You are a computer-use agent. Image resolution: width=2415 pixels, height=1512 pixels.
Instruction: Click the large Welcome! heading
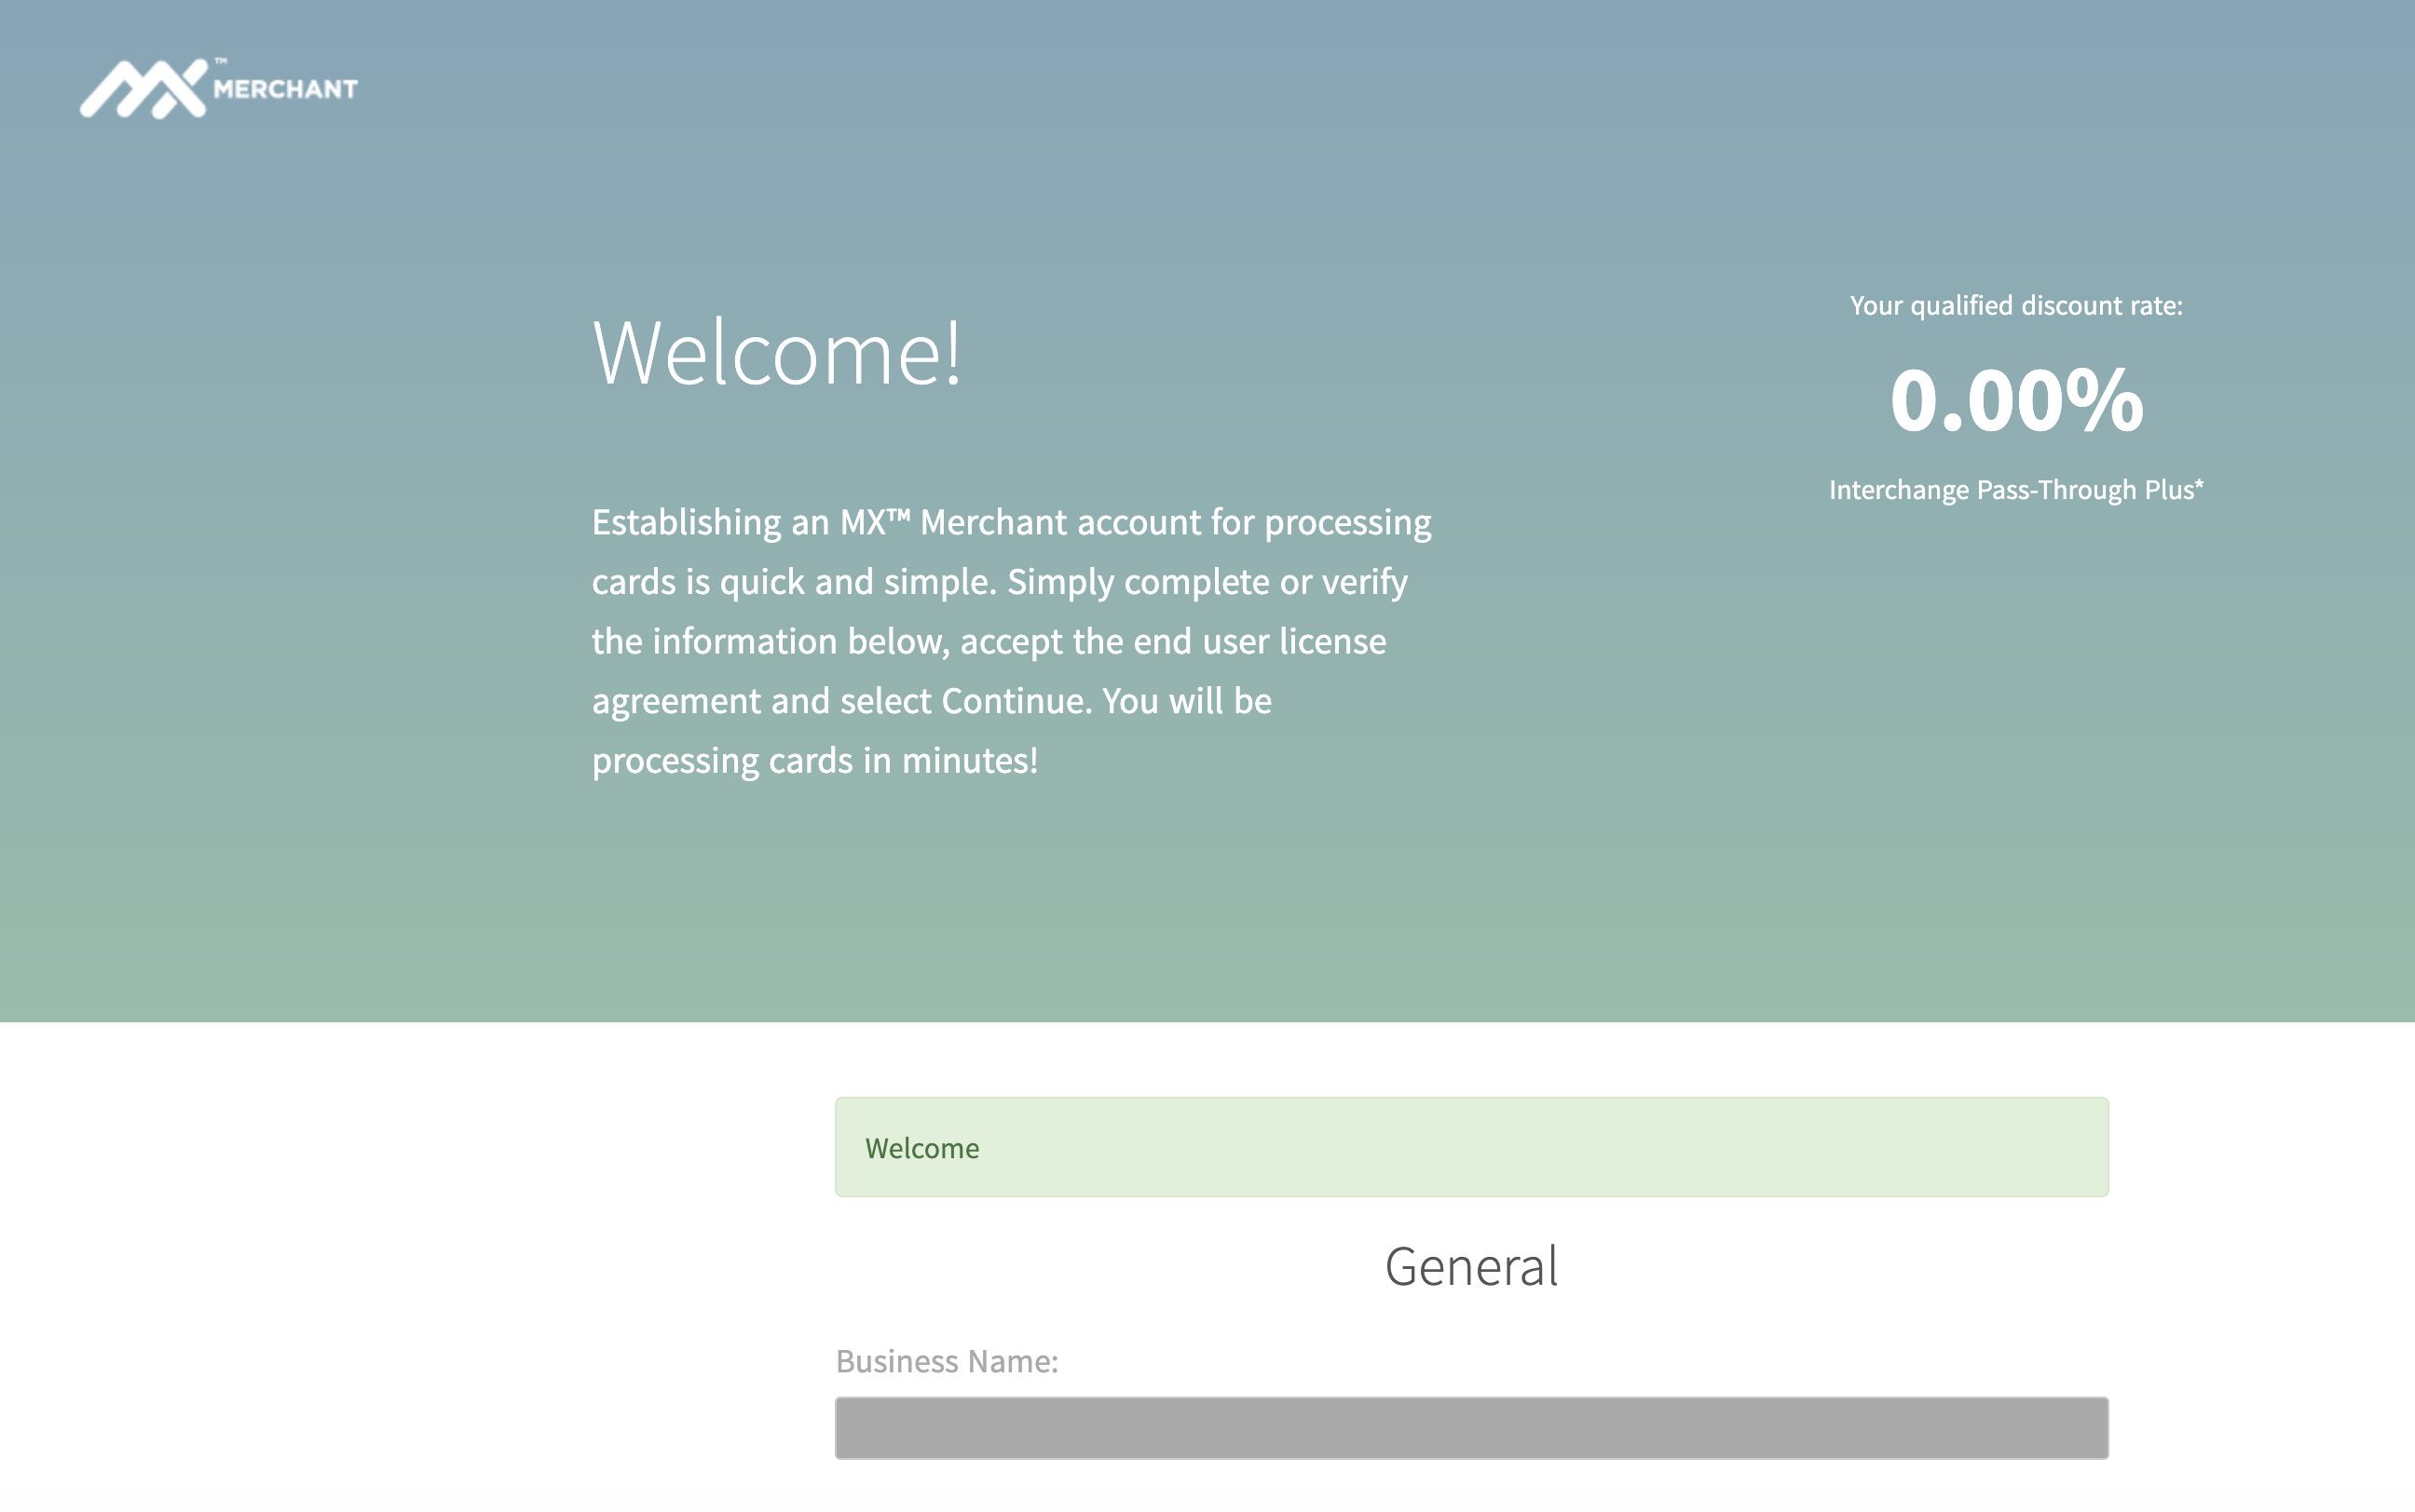(x=776, y=353)
